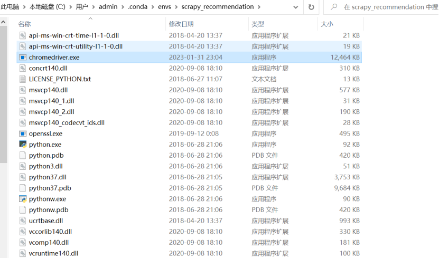The image size is (439, 258).
Task: Click the refresh button in address bar
Action: [311, 7]
